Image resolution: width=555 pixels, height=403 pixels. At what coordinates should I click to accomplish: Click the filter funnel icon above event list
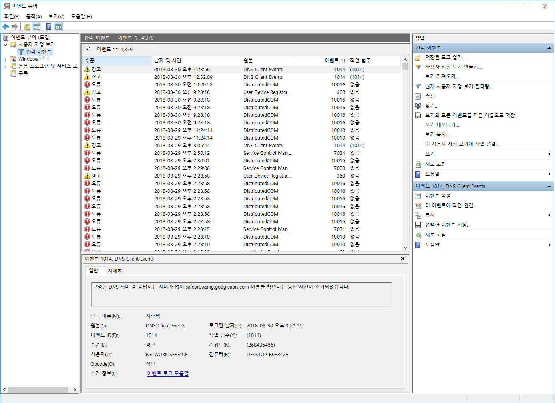point(86,49)
